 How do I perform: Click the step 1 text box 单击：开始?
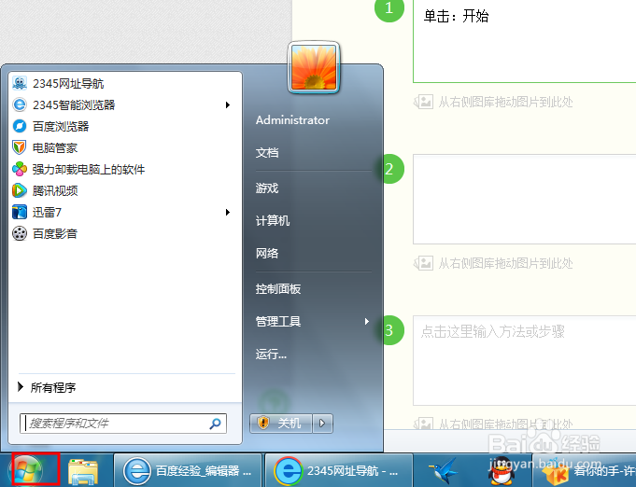click(x=525, y=41)
